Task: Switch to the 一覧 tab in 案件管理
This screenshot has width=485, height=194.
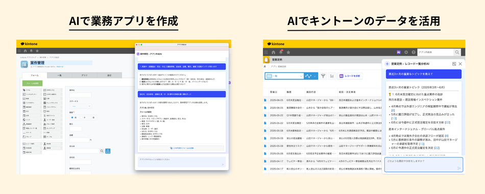Action: click(x=59, y=75)
